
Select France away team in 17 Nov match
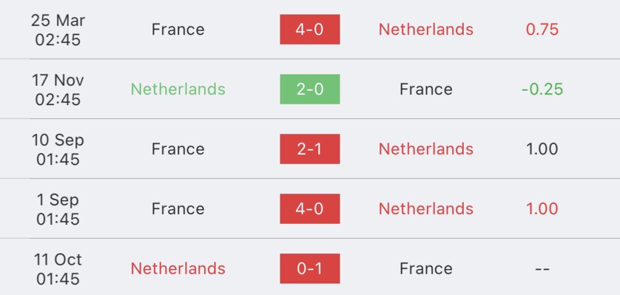tap(426, 89)
